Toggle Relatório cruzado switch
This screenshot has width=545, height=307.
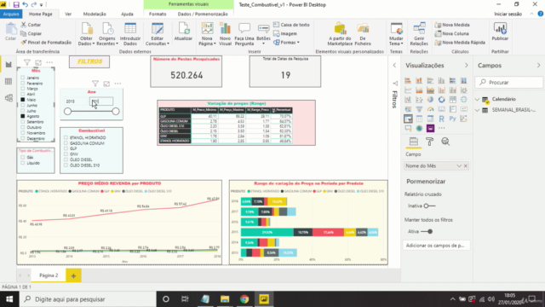click(429, 206)
